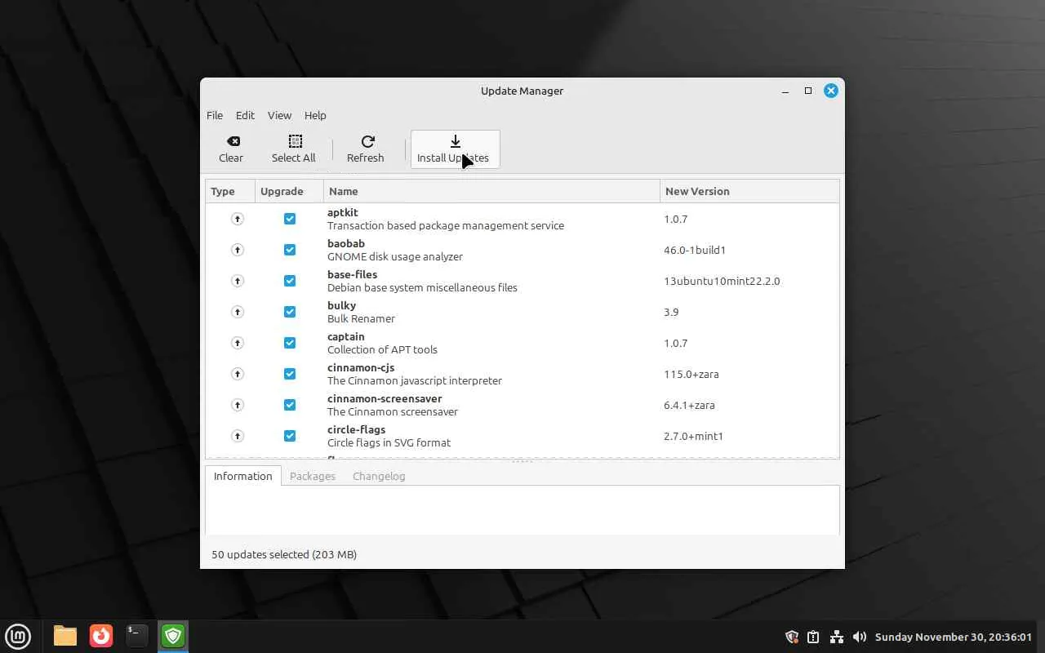Viewport: 1045px width, 653px height.
Task: Click the Clear toolbar button
Action: click(231, 149)
